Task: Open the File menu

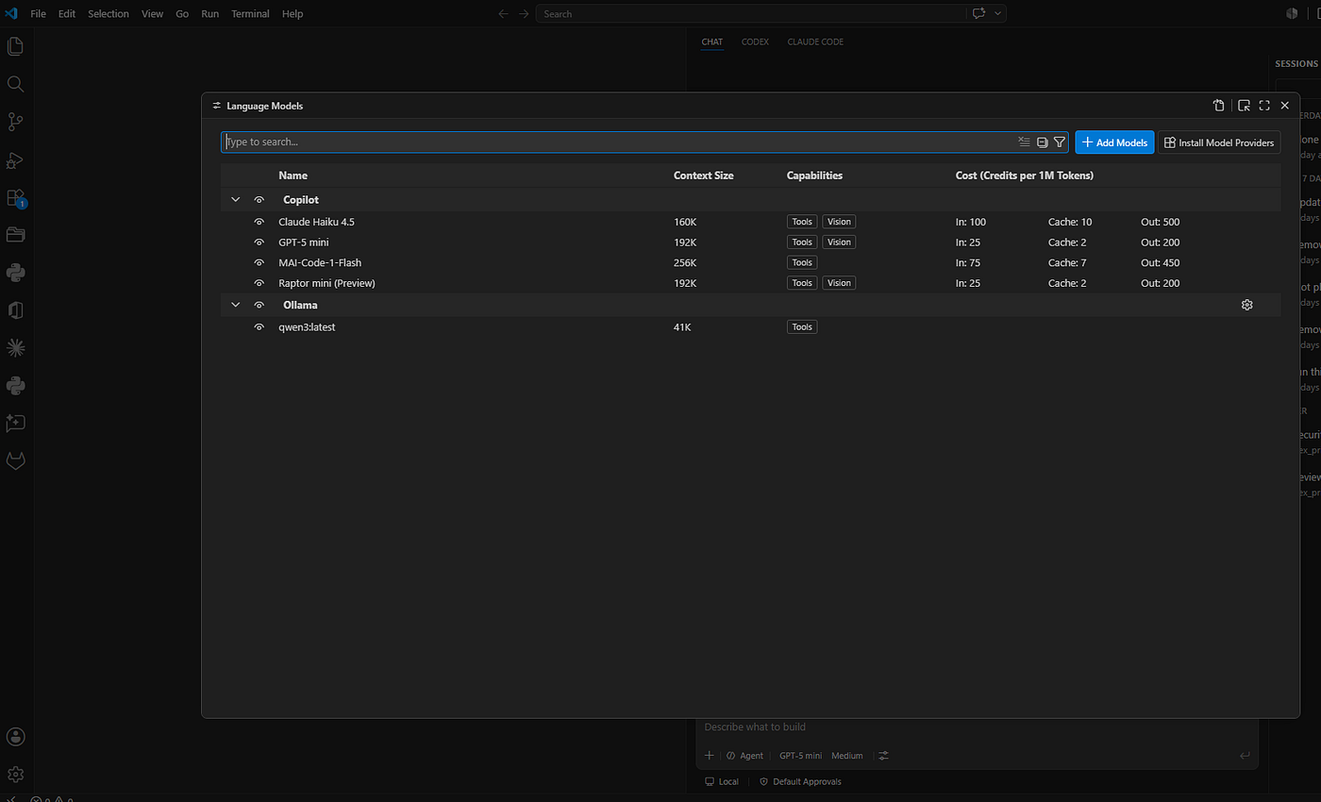Action: click(39, 14)
